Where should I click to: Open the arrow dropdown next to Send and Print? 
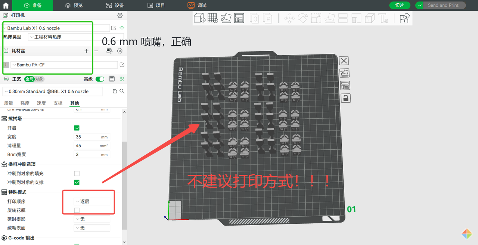coord(419,5)
